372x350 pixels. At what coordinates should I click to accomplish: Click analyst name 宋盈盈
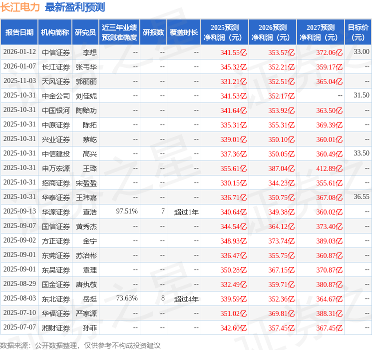point(86,183)
